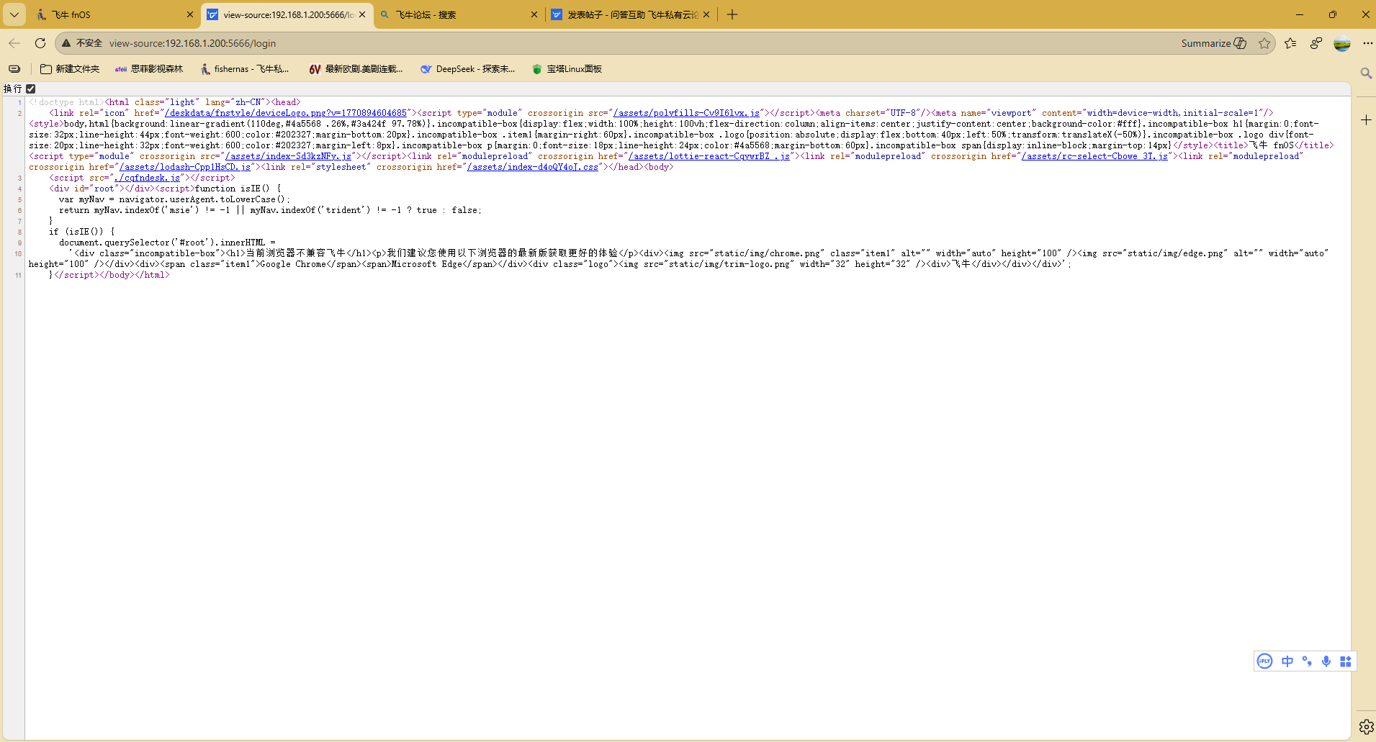The height and width of the screenshot is (742, 1376).
Task: Add this page to favorites star
Action: [1264, 43]
